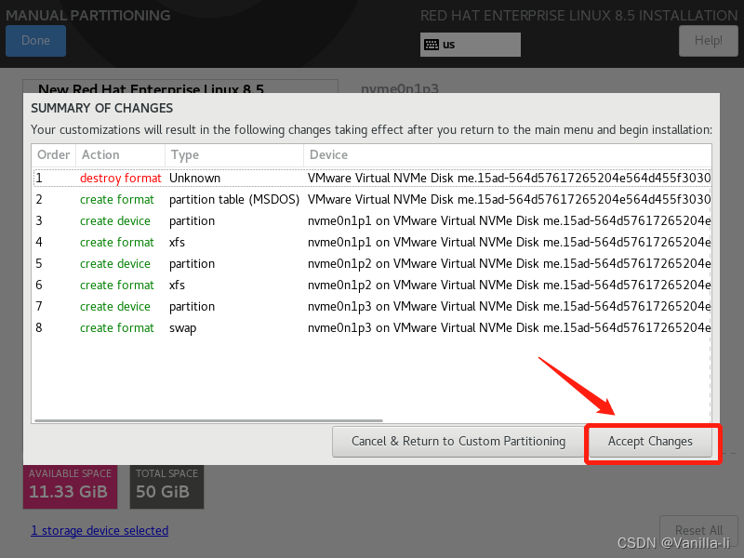Sort by the Action column header
The width and height of the screenshot is (744, 558).
click(120, 155)
